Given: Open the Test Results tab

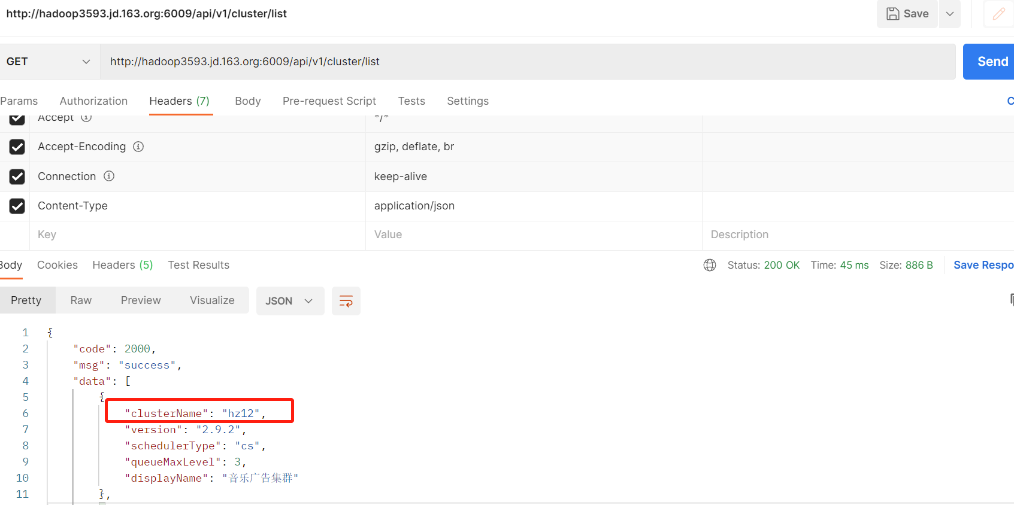Looking at the screenshot, I should pos(199,265).
